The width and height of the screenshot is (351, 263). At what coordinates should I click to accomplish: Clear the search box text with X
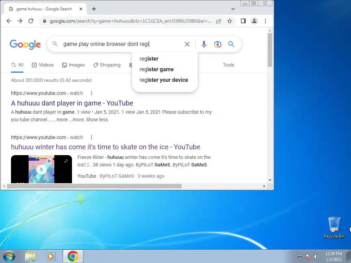187,44
